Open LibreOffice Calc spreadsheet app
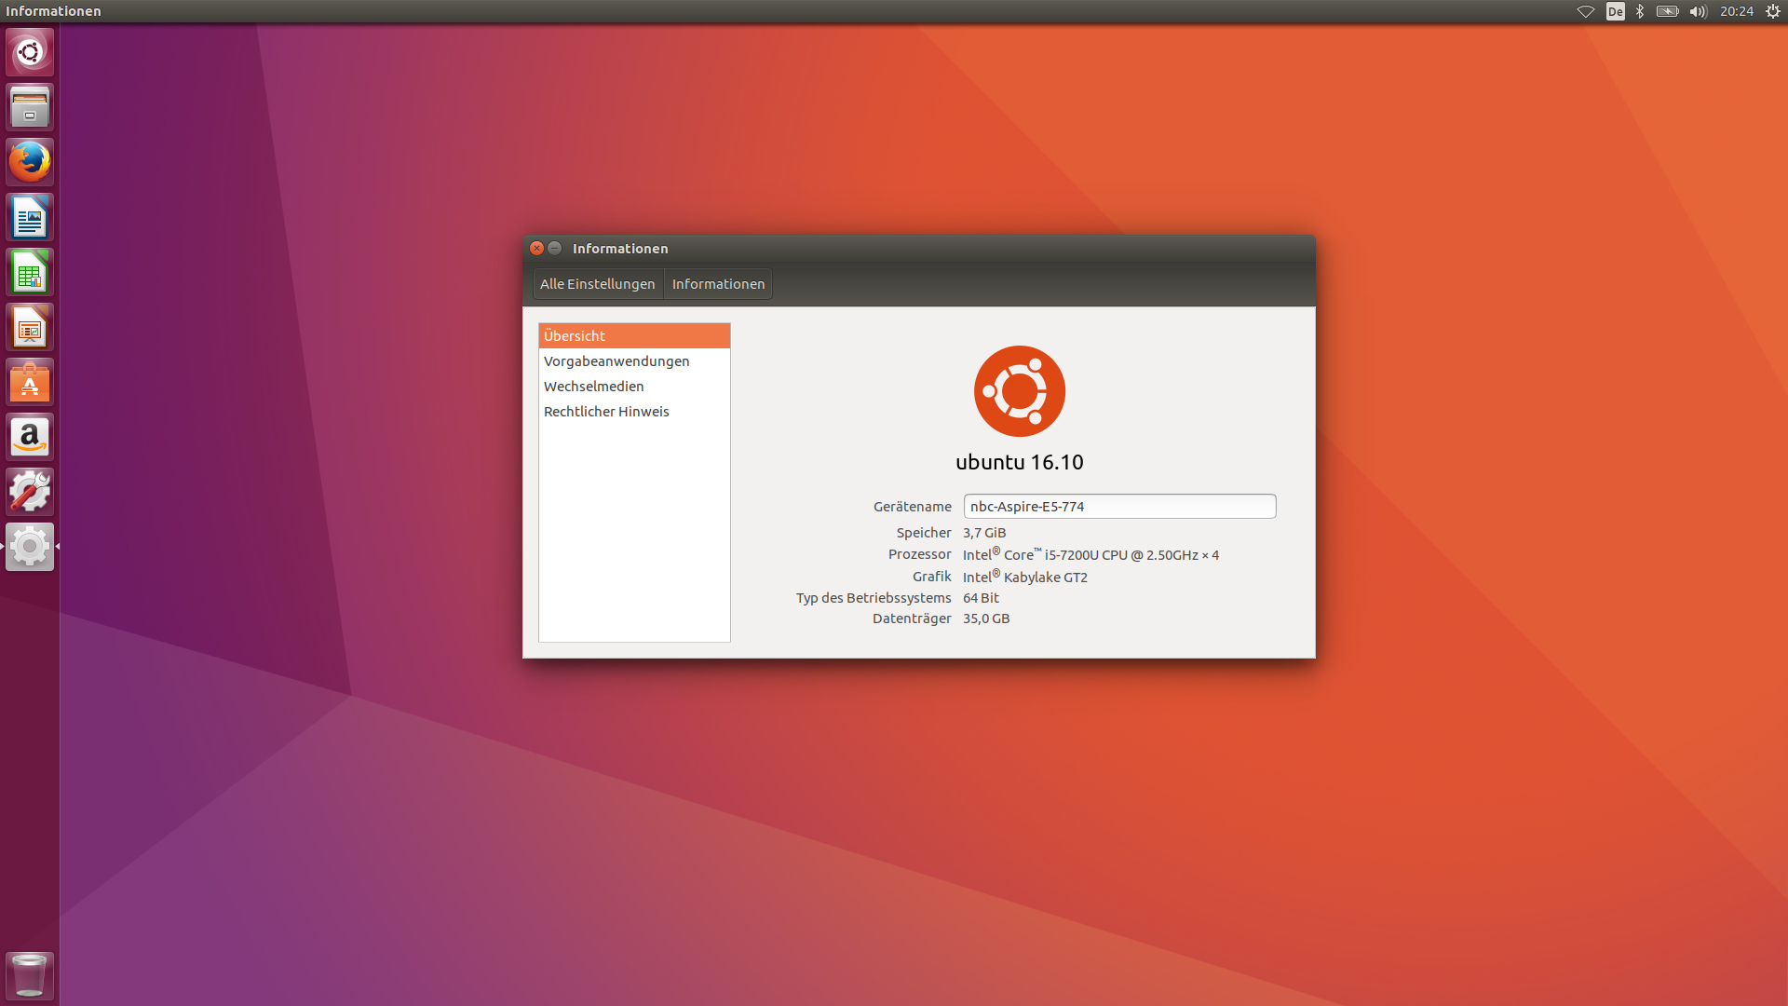 point(30,273)
